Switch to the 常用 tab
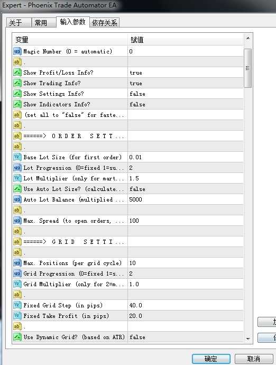The image size is (276, 365). click(43, 23)
